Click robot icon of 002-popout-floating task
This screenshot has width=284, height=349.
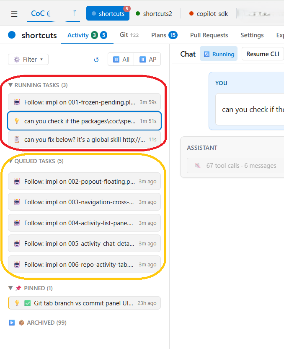(17, 181)
